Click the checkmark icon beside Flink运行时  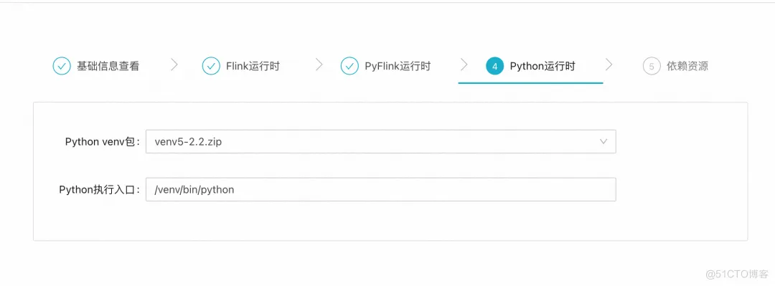[211, 66]
